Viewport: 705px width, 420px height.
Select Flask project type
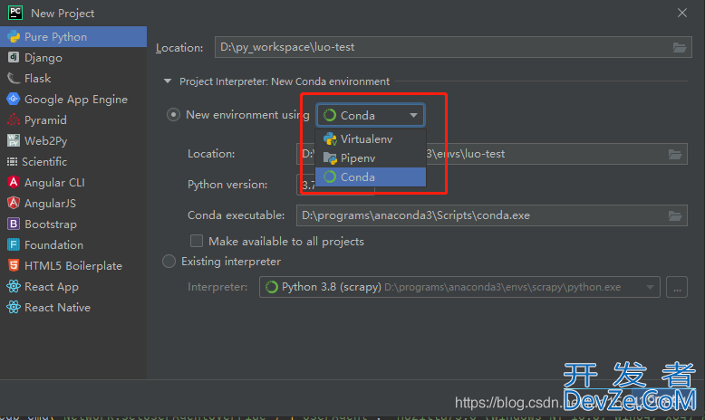tap(73, 78)
